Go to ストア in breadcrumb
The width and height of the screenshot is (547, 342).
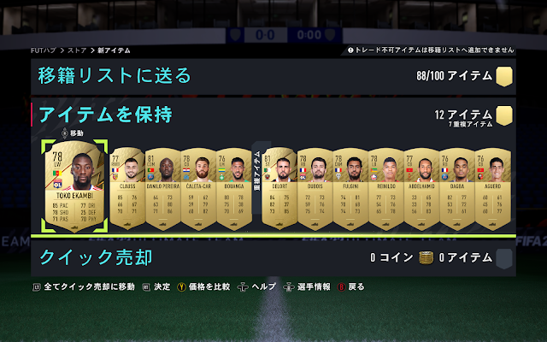tap(77, 50)
